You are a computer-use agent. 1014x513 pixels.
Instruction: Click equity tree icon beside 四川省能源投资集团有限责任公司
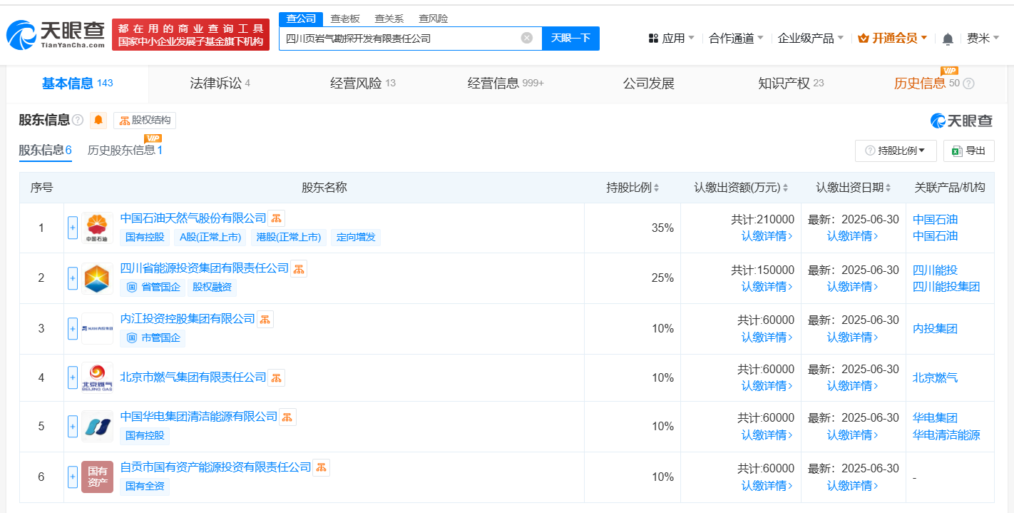(x=299, y=269)
